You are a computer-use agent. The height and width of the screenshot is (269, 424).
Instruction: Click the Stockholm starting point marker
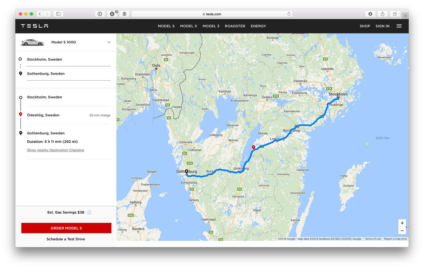point(338,96)
